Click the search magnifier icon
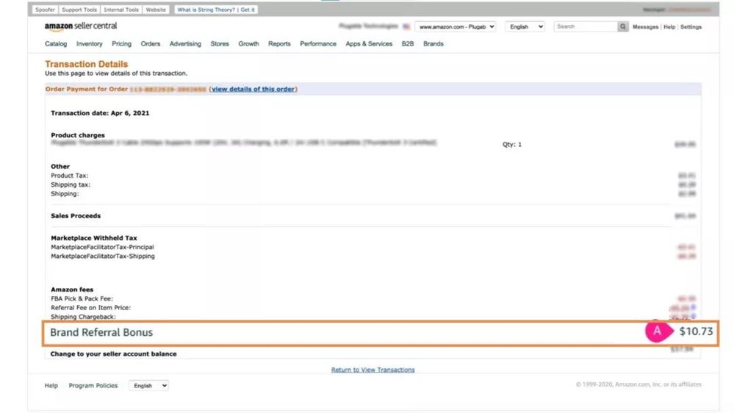Viewport: 734px width, 413px height. [622, 26]
